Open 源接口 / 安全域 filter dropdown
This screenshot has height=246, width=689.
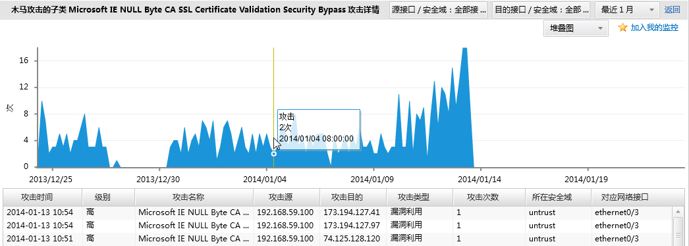(x=438, y=10)
